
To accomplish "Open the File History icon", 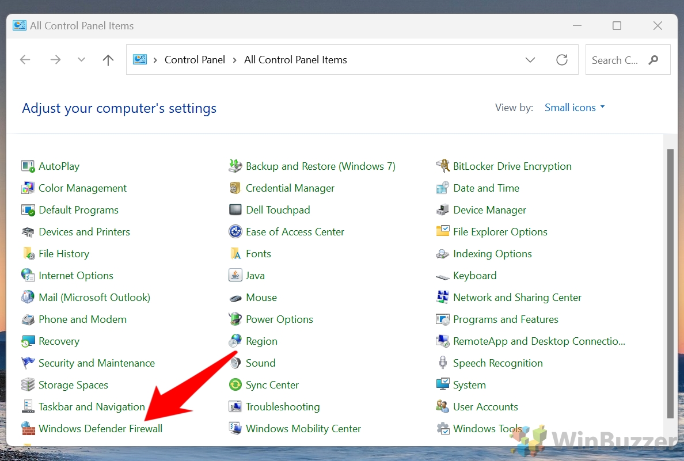I will 28,253.
